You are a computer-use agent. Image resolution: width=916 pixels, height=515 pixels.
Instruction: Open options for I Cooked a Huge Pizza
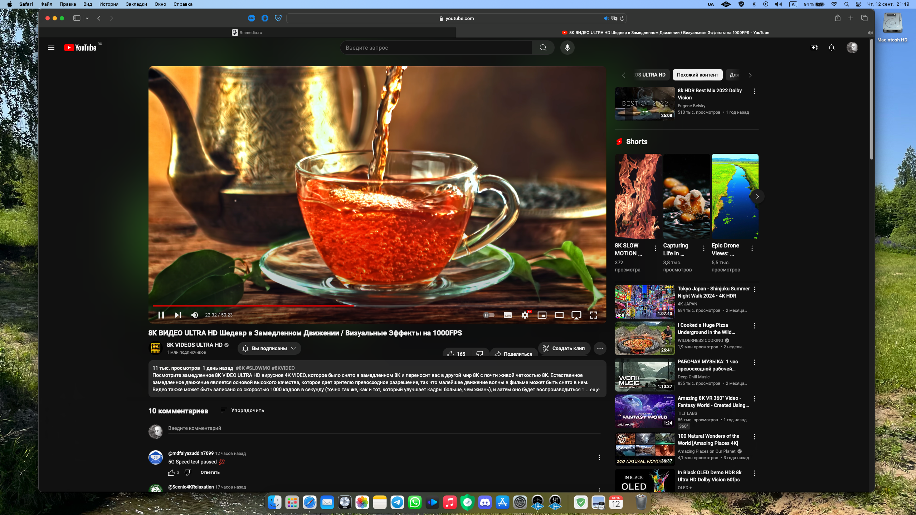tap(755, 326)
